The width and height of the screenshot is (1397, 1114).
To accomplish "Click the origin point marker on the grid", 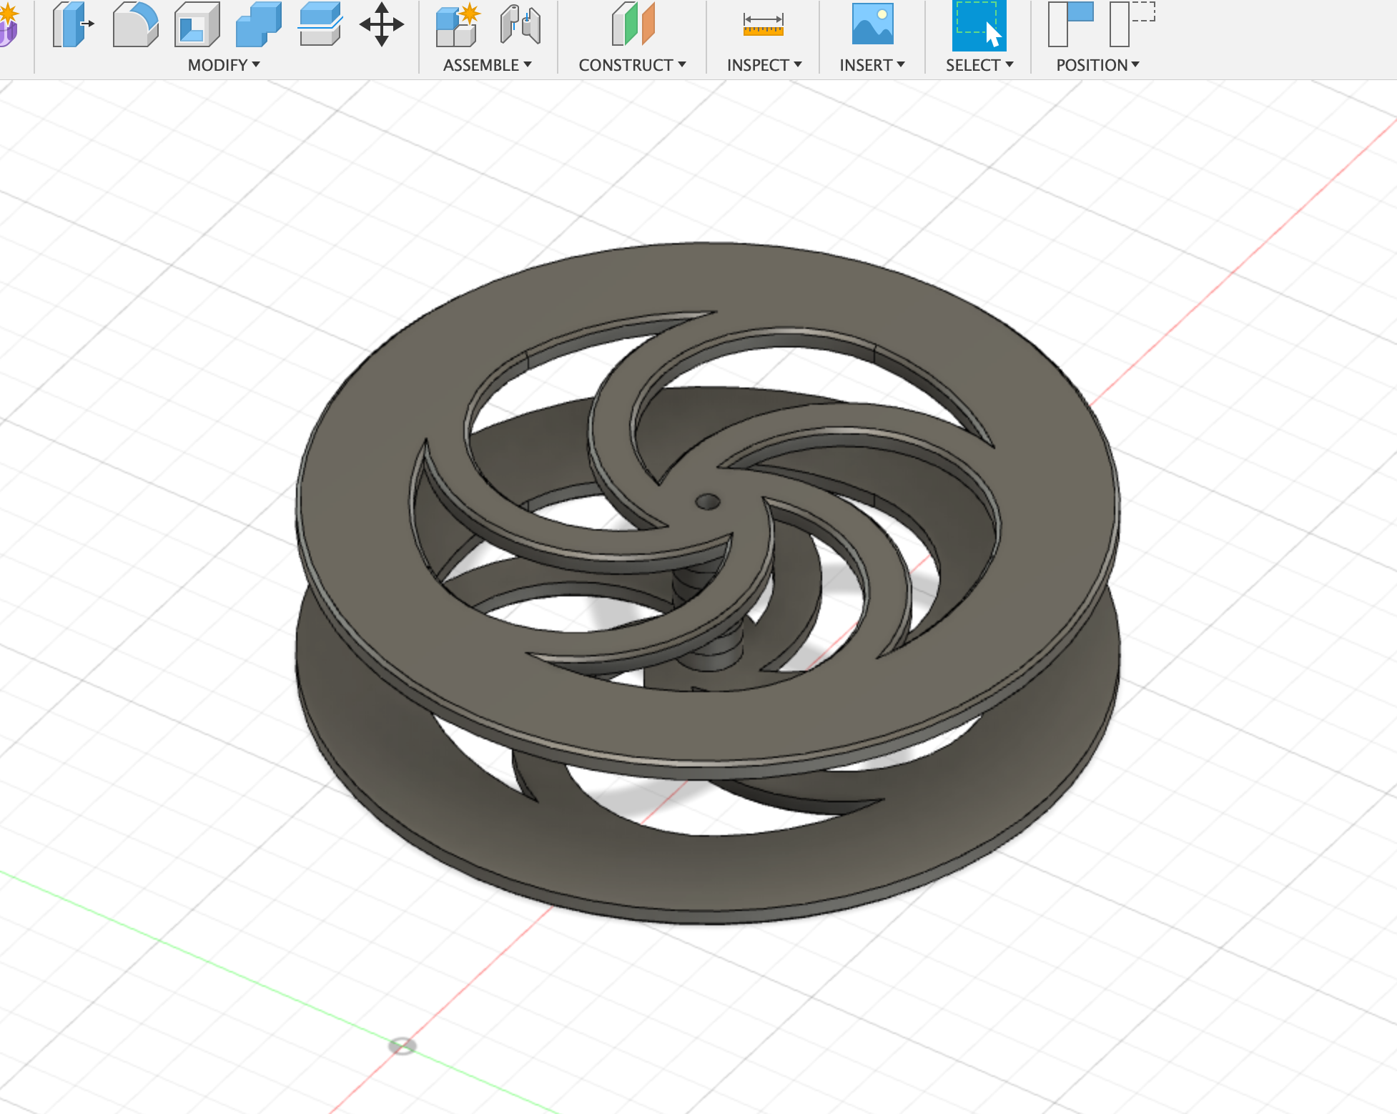I will (402, 1046).
